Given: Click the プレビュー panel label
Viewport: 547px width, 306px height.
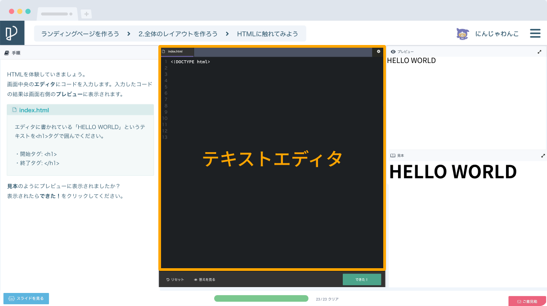Looking at the screenshot, I should pos(405,52).
